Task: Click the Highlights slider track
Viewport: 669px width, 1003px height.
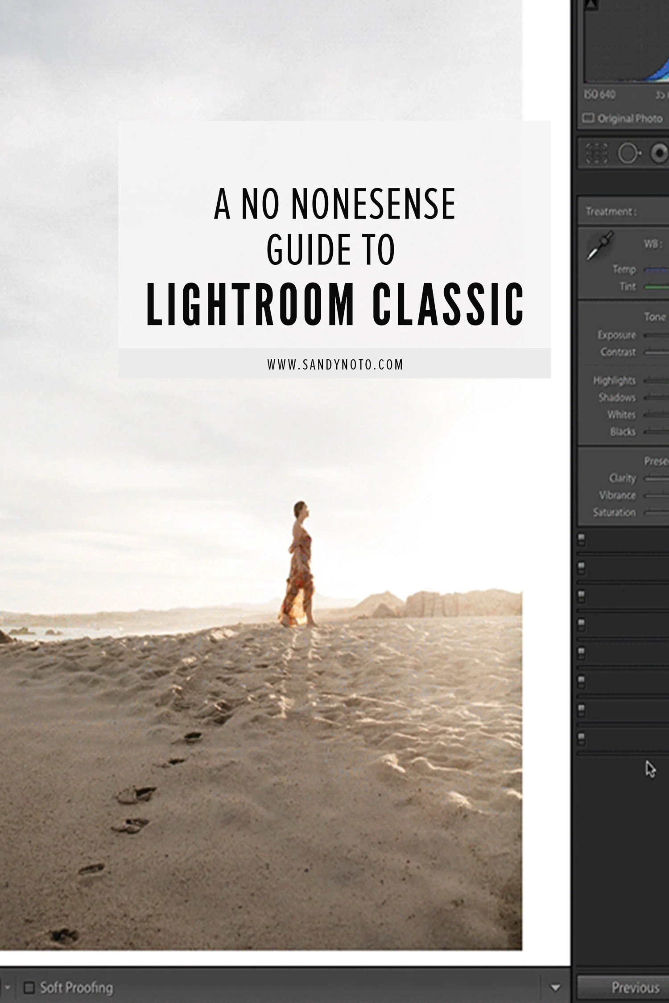Action: [x=657, y=381]
